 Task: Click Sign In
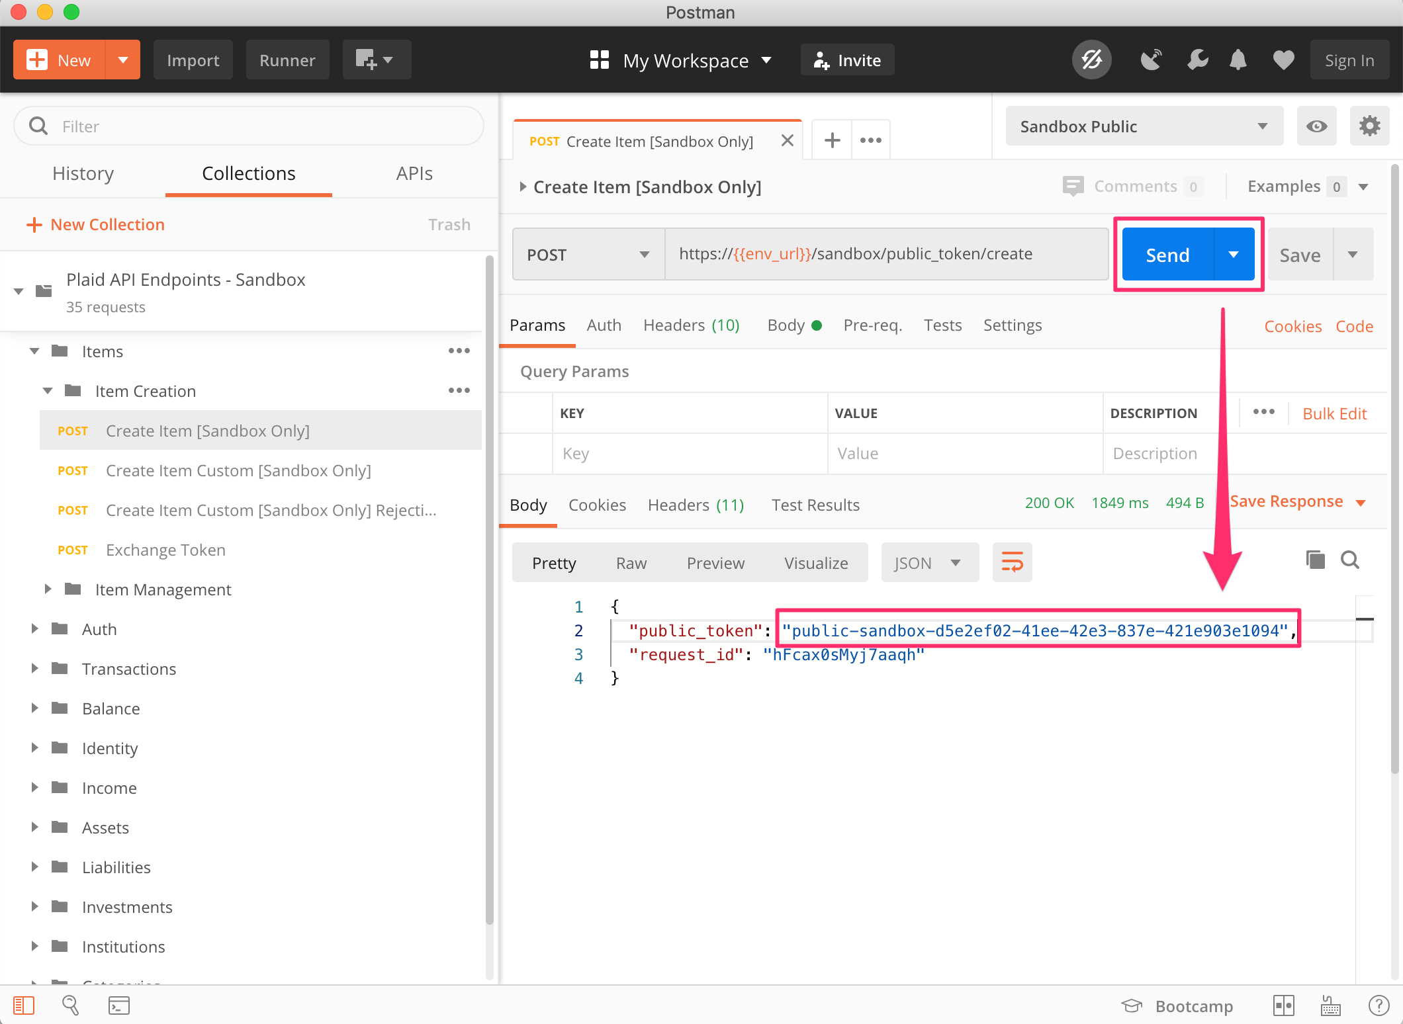(1349, 60)
